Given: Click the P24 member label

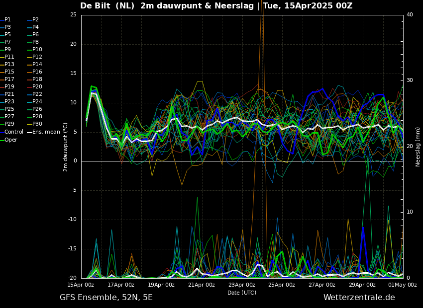Looking at the screenshot, I should (37, 101).
